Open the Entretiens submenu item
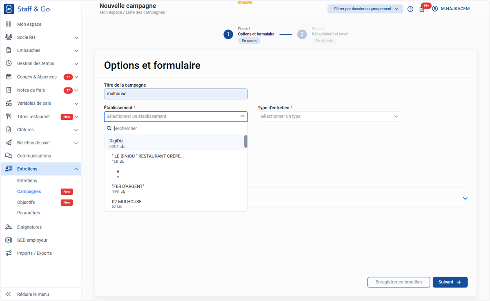This screenshot has width=490, height=301. coord(27,181)
